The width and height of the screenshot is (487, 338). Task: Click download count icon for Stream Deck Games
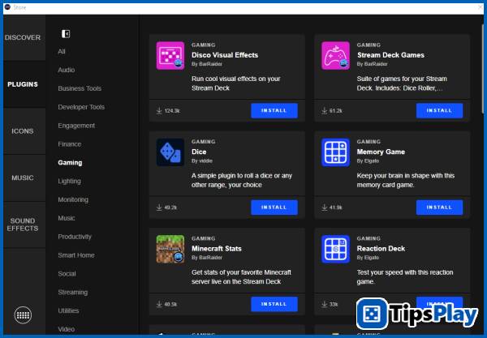tap(324, 111)
